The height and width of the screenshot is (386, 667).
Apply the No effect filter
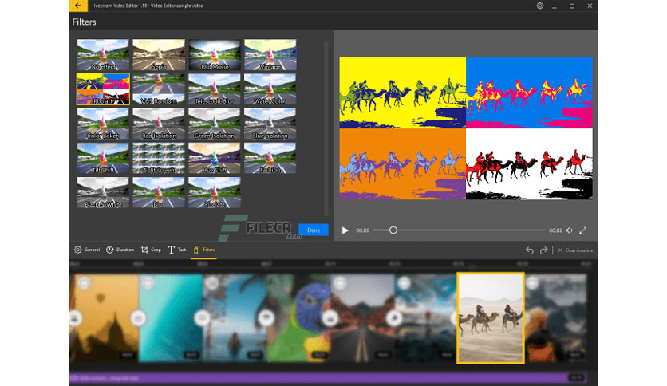tap(103, 55)
